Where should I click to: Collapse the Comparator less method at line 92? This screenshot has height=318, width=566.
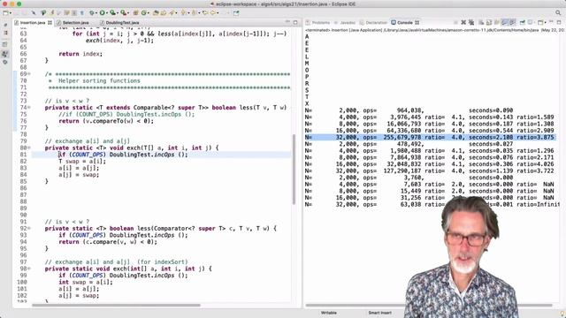29,228
